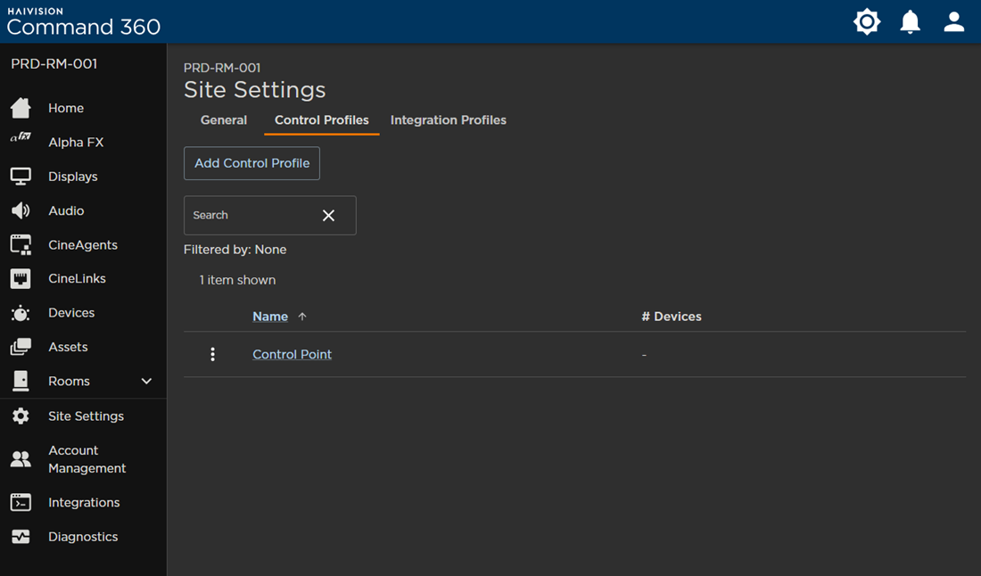
Task: Open the Control Point profile link
Action: coord(293,355)
